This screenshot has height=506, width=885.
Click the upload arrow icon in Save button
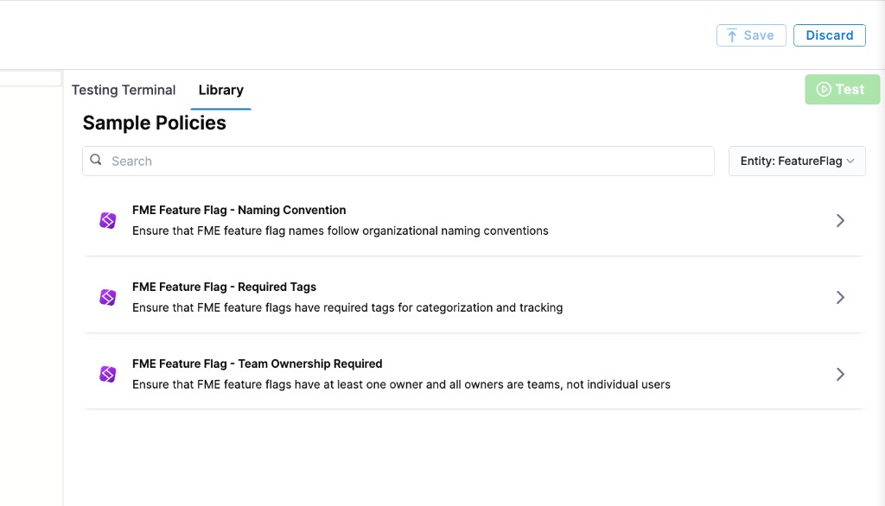[x=734, y=35]
